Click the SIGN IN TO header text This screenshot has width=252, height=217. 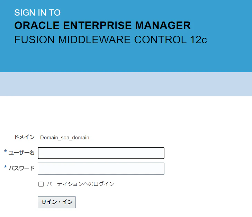(37, 12)
